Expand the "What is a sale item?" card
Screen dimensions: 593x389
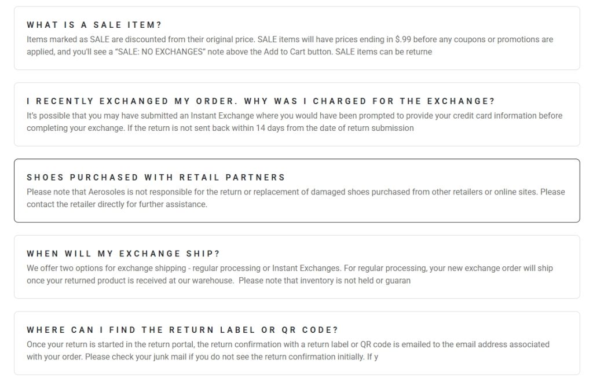point(94,25)
